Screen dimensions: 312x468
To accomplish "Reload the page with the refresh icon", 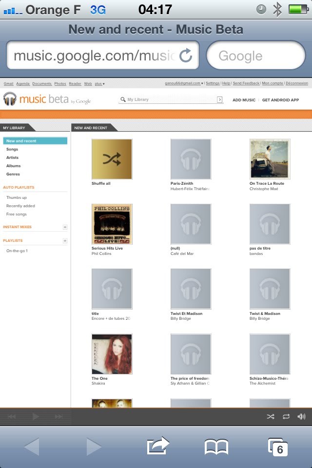I will (x=186, y=56).
